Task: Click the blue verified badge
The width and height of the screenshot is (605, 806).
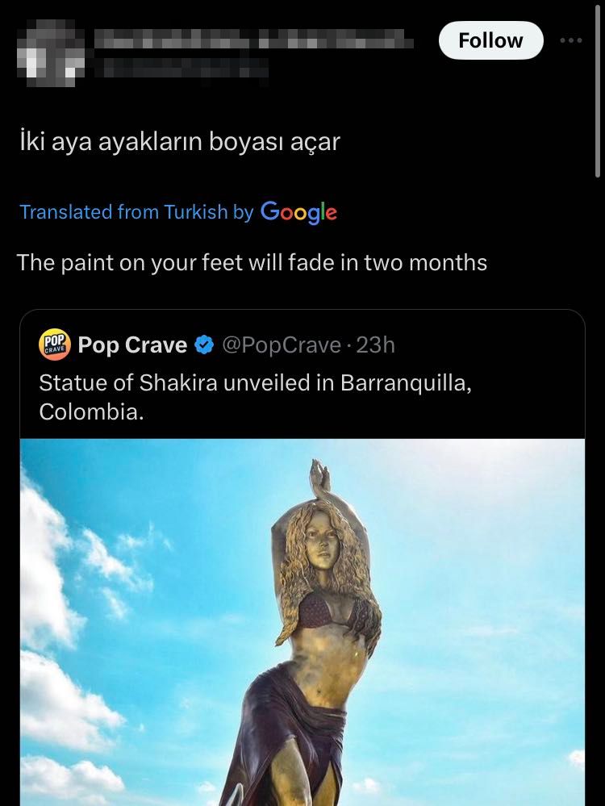Action: click(x=205, y=345)
